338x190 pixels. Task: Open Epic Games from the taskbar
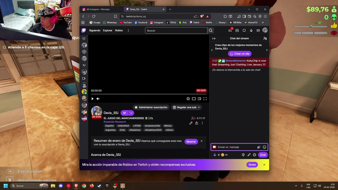point(107,186)
